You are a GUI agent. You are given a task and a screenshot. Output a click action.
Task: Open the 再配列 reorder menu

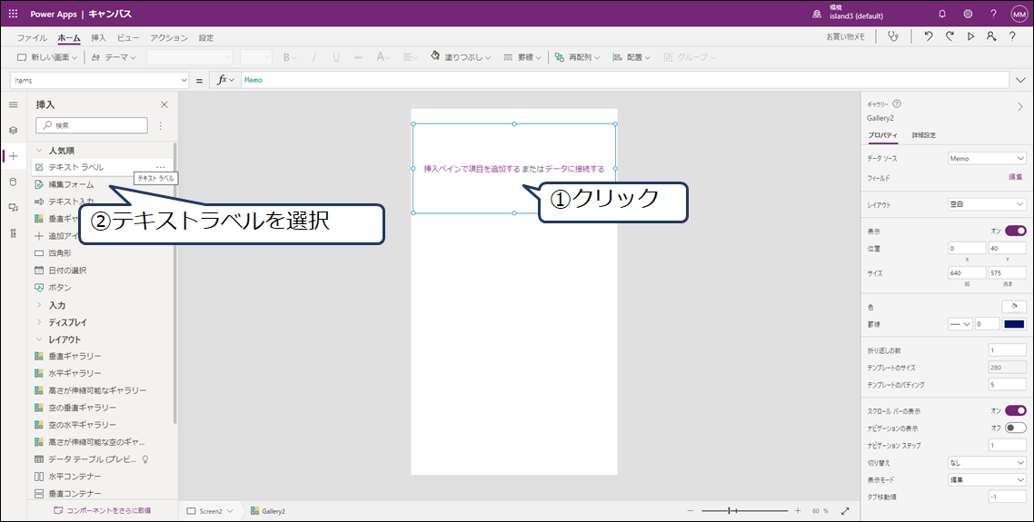coord(577,57)
